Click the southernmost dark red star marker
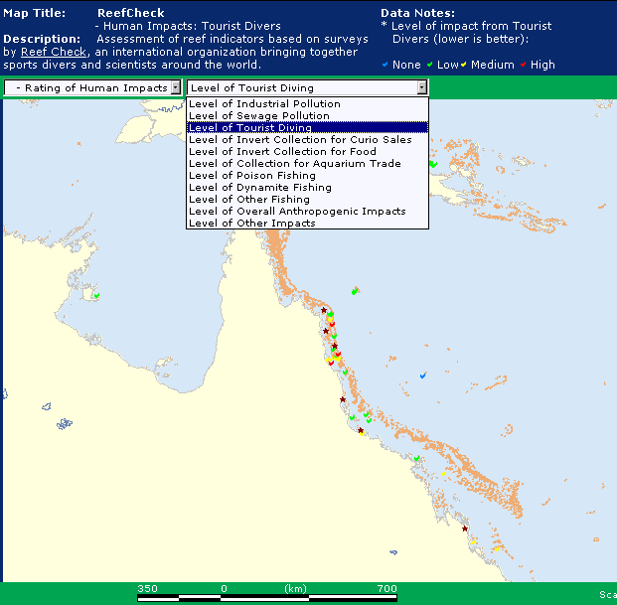Image resolution: width=617 pixels, height=605 pixels. click(x=465, y=529)
